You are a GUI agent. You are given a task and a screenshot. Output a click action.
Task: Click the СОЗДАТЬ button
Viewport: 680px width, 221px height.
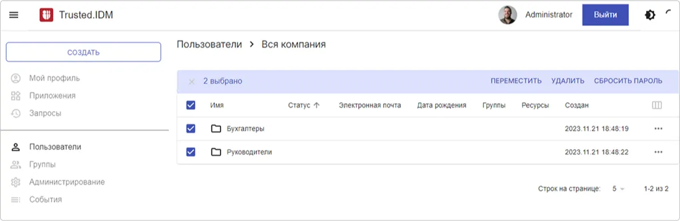click(83, 53)
